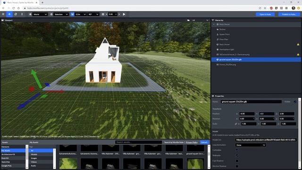Open the Lit render mode dropdown

point(200,20)
